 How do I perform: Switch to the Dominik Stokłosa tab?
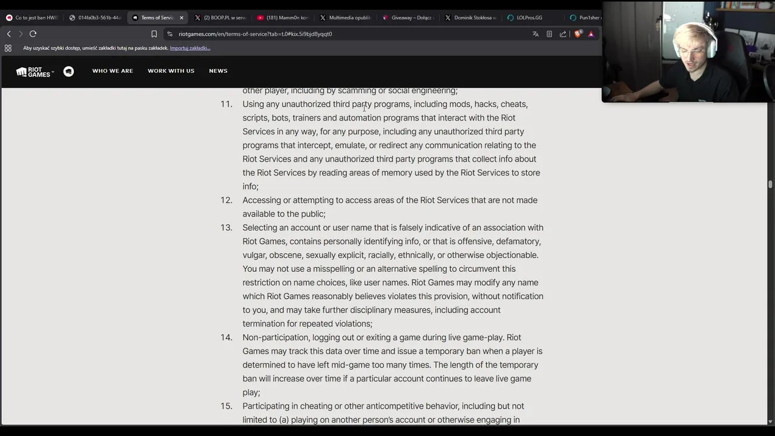[x=470, y=18]
